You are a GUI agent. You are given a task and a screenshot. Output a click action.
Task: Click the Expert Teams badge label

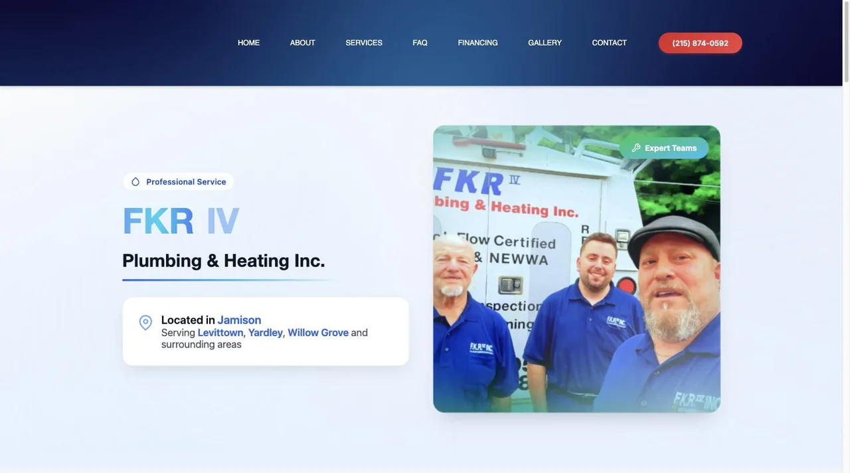pyautogui.click(x=671, y=148)
